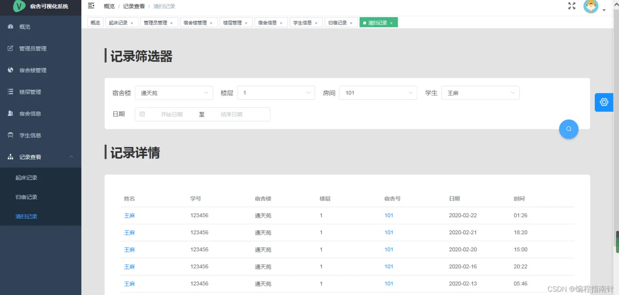Open 王麻 link in 2020-02-13 row

(x=129, y=284)
